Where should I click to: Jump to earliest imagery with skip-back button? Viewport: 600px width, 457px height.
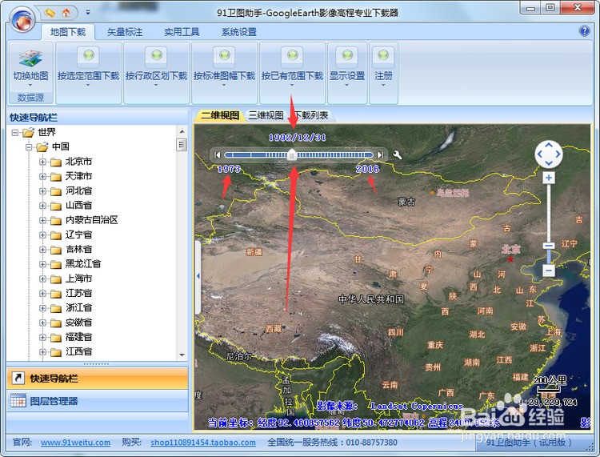[218, 155]
